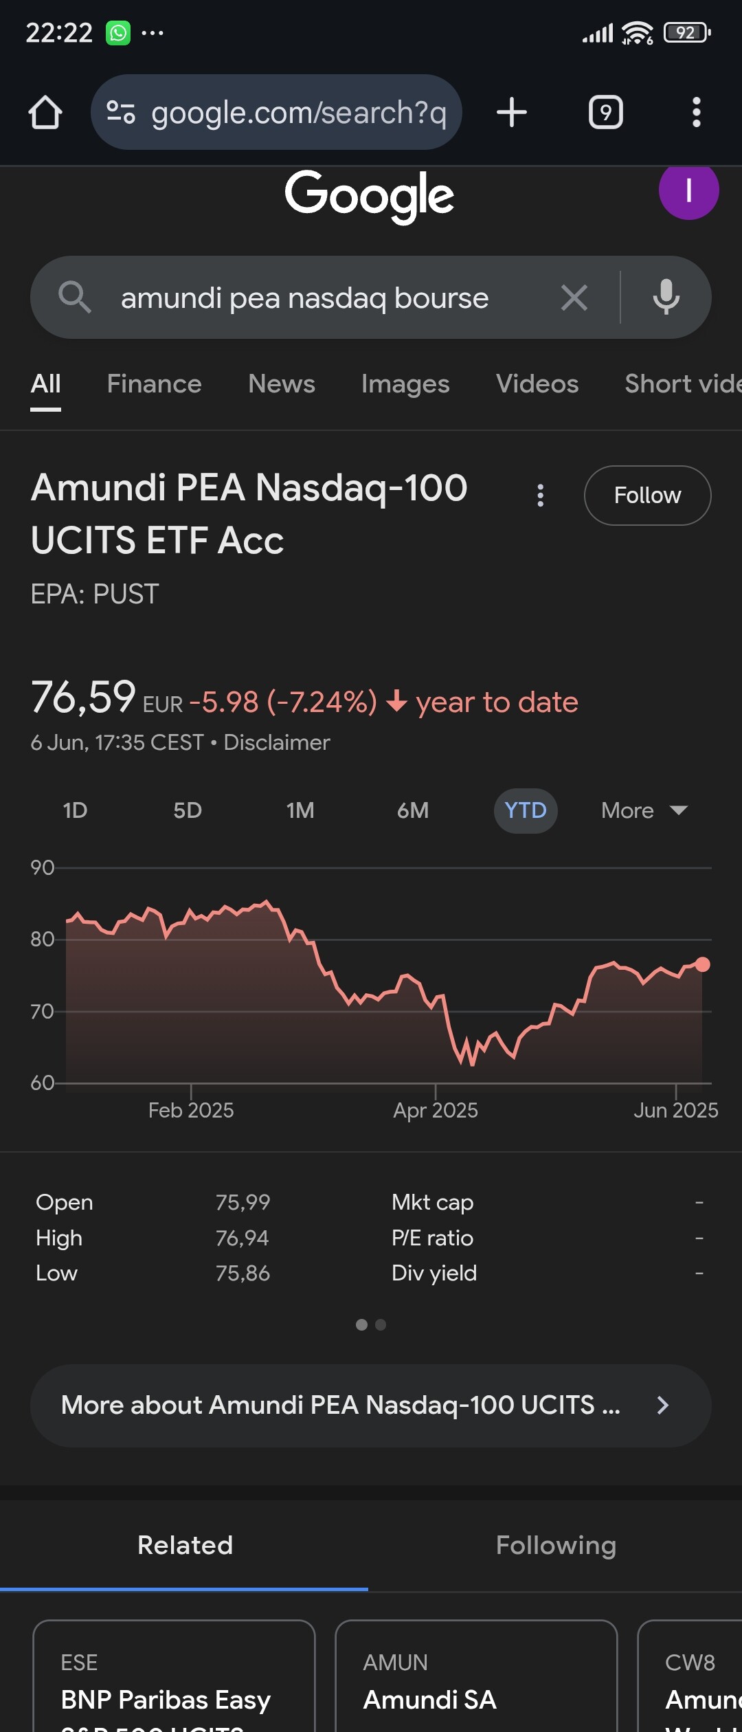742x1732 pixels.
Task: Clear the search query with X icon
Action: coord(574,298)
